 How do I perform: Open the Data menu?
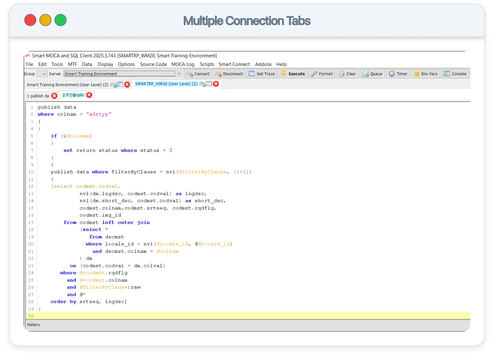87,64
